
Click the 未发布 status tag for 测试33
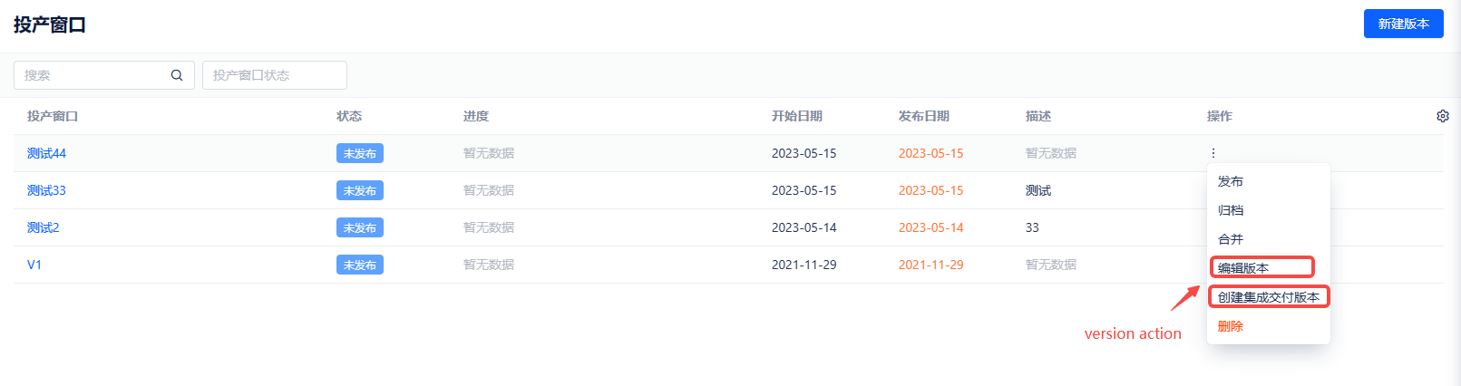[359, 190]
